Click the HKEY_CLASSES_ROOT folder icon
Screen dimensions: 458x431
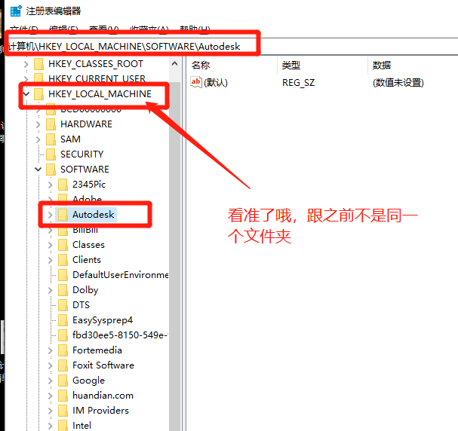click(38, 64)
